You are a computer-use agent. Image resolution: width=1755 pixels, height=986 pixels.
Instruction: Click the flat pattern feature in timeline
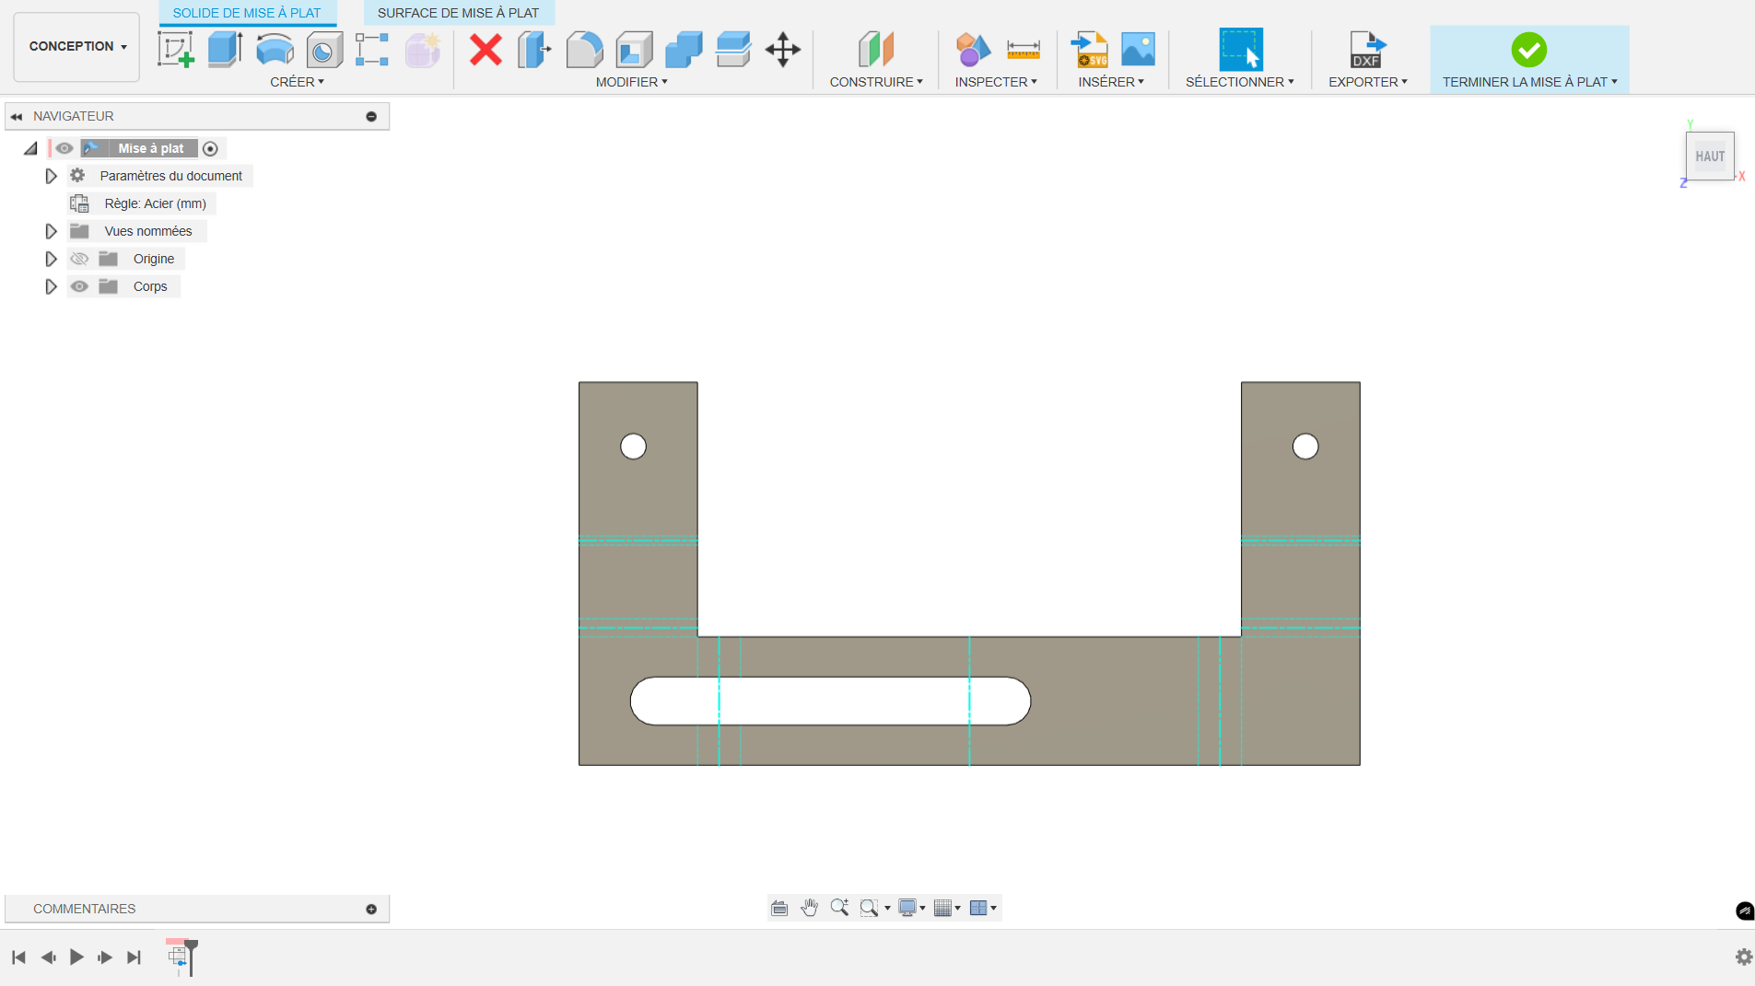[179, 957]
